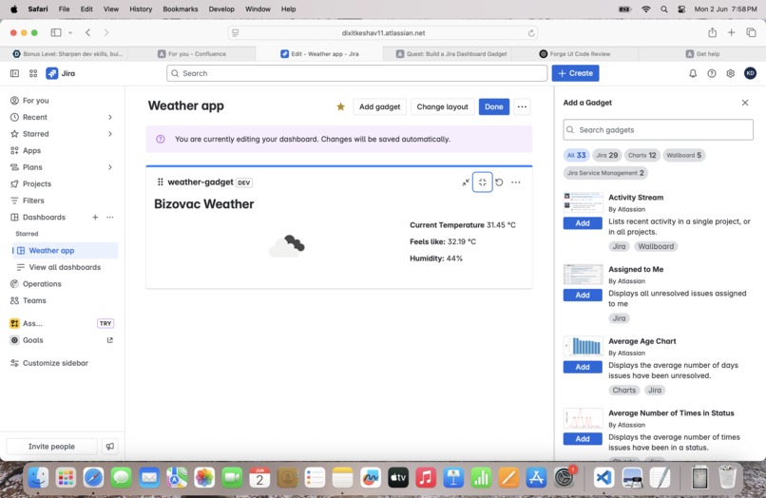
Task: Exit full-width view of weather-gadget
Action: pyautogui.click(x=482, y=182)
